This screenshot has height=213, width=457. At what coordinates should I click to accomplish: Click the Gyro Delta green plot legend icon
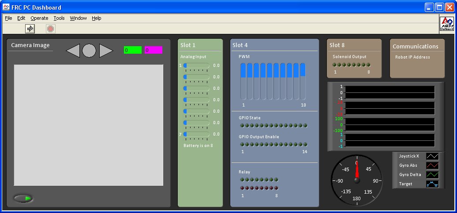click(x=432, y=175)
